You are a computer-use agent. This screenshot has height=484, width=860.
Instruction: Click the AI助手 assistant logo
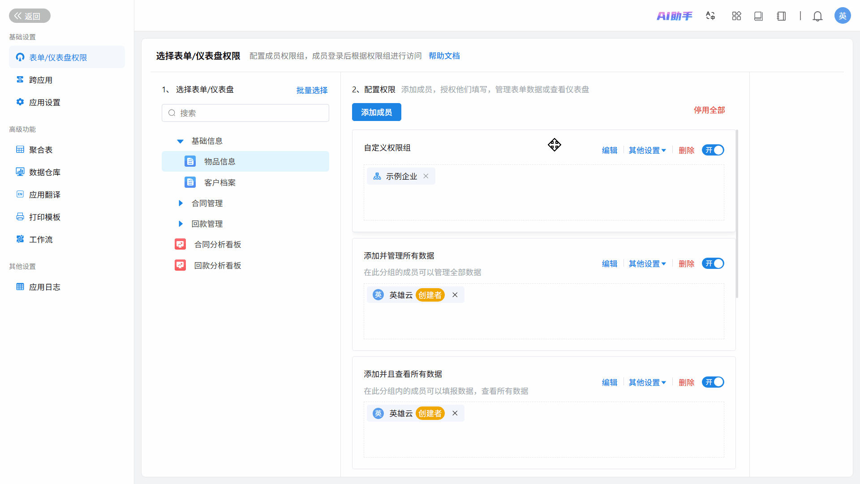click(674, 16)
